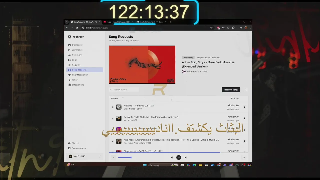Click the NecTroN90 profile avatar
320x180 pixels.
[x=70, y=156]
